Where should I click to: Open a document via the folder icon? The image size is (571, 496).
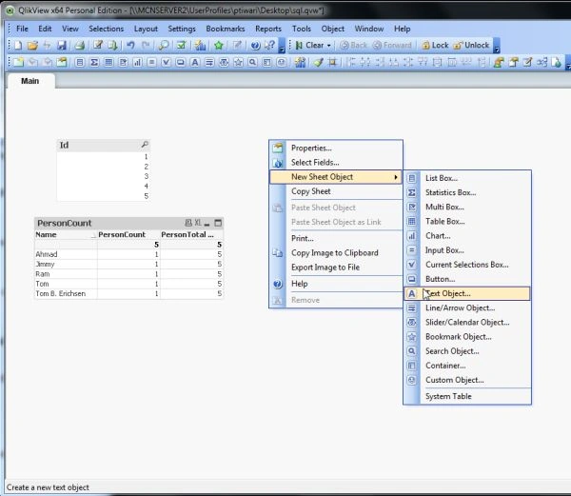point(32,46)
